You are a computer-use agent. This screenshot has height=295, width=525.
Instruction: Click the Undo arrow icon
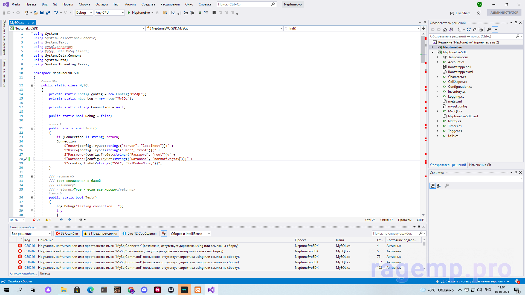56,13
